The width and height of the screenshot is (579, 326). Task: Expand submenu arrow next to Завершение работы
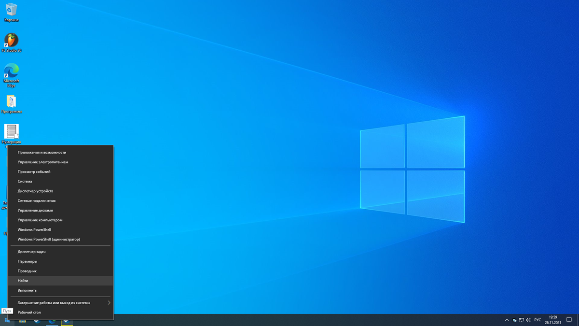click(x=109, y=303)
